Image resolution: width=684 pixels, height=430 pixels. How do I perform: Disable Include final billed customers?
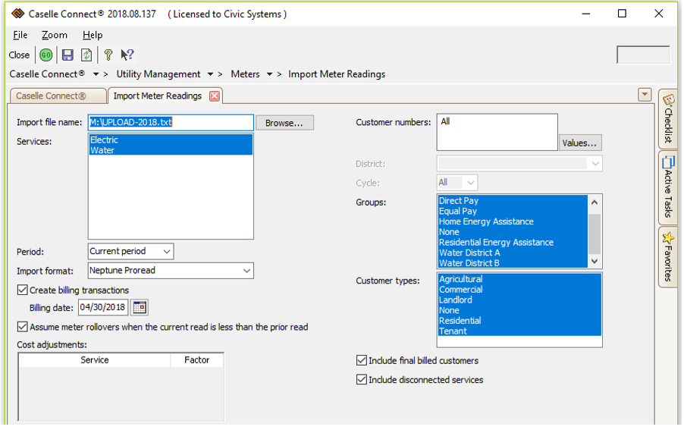tap(362, 361)
